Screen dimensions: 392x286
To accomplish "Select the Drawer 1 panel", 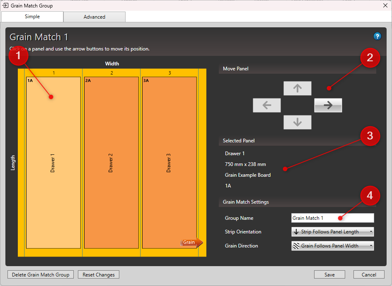I will [53, 163].
